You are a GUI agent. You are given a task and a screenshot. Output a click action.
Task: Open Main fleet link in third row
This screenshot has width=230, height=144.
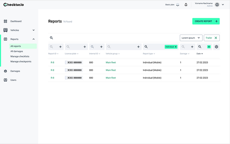(x=111, y=78)
